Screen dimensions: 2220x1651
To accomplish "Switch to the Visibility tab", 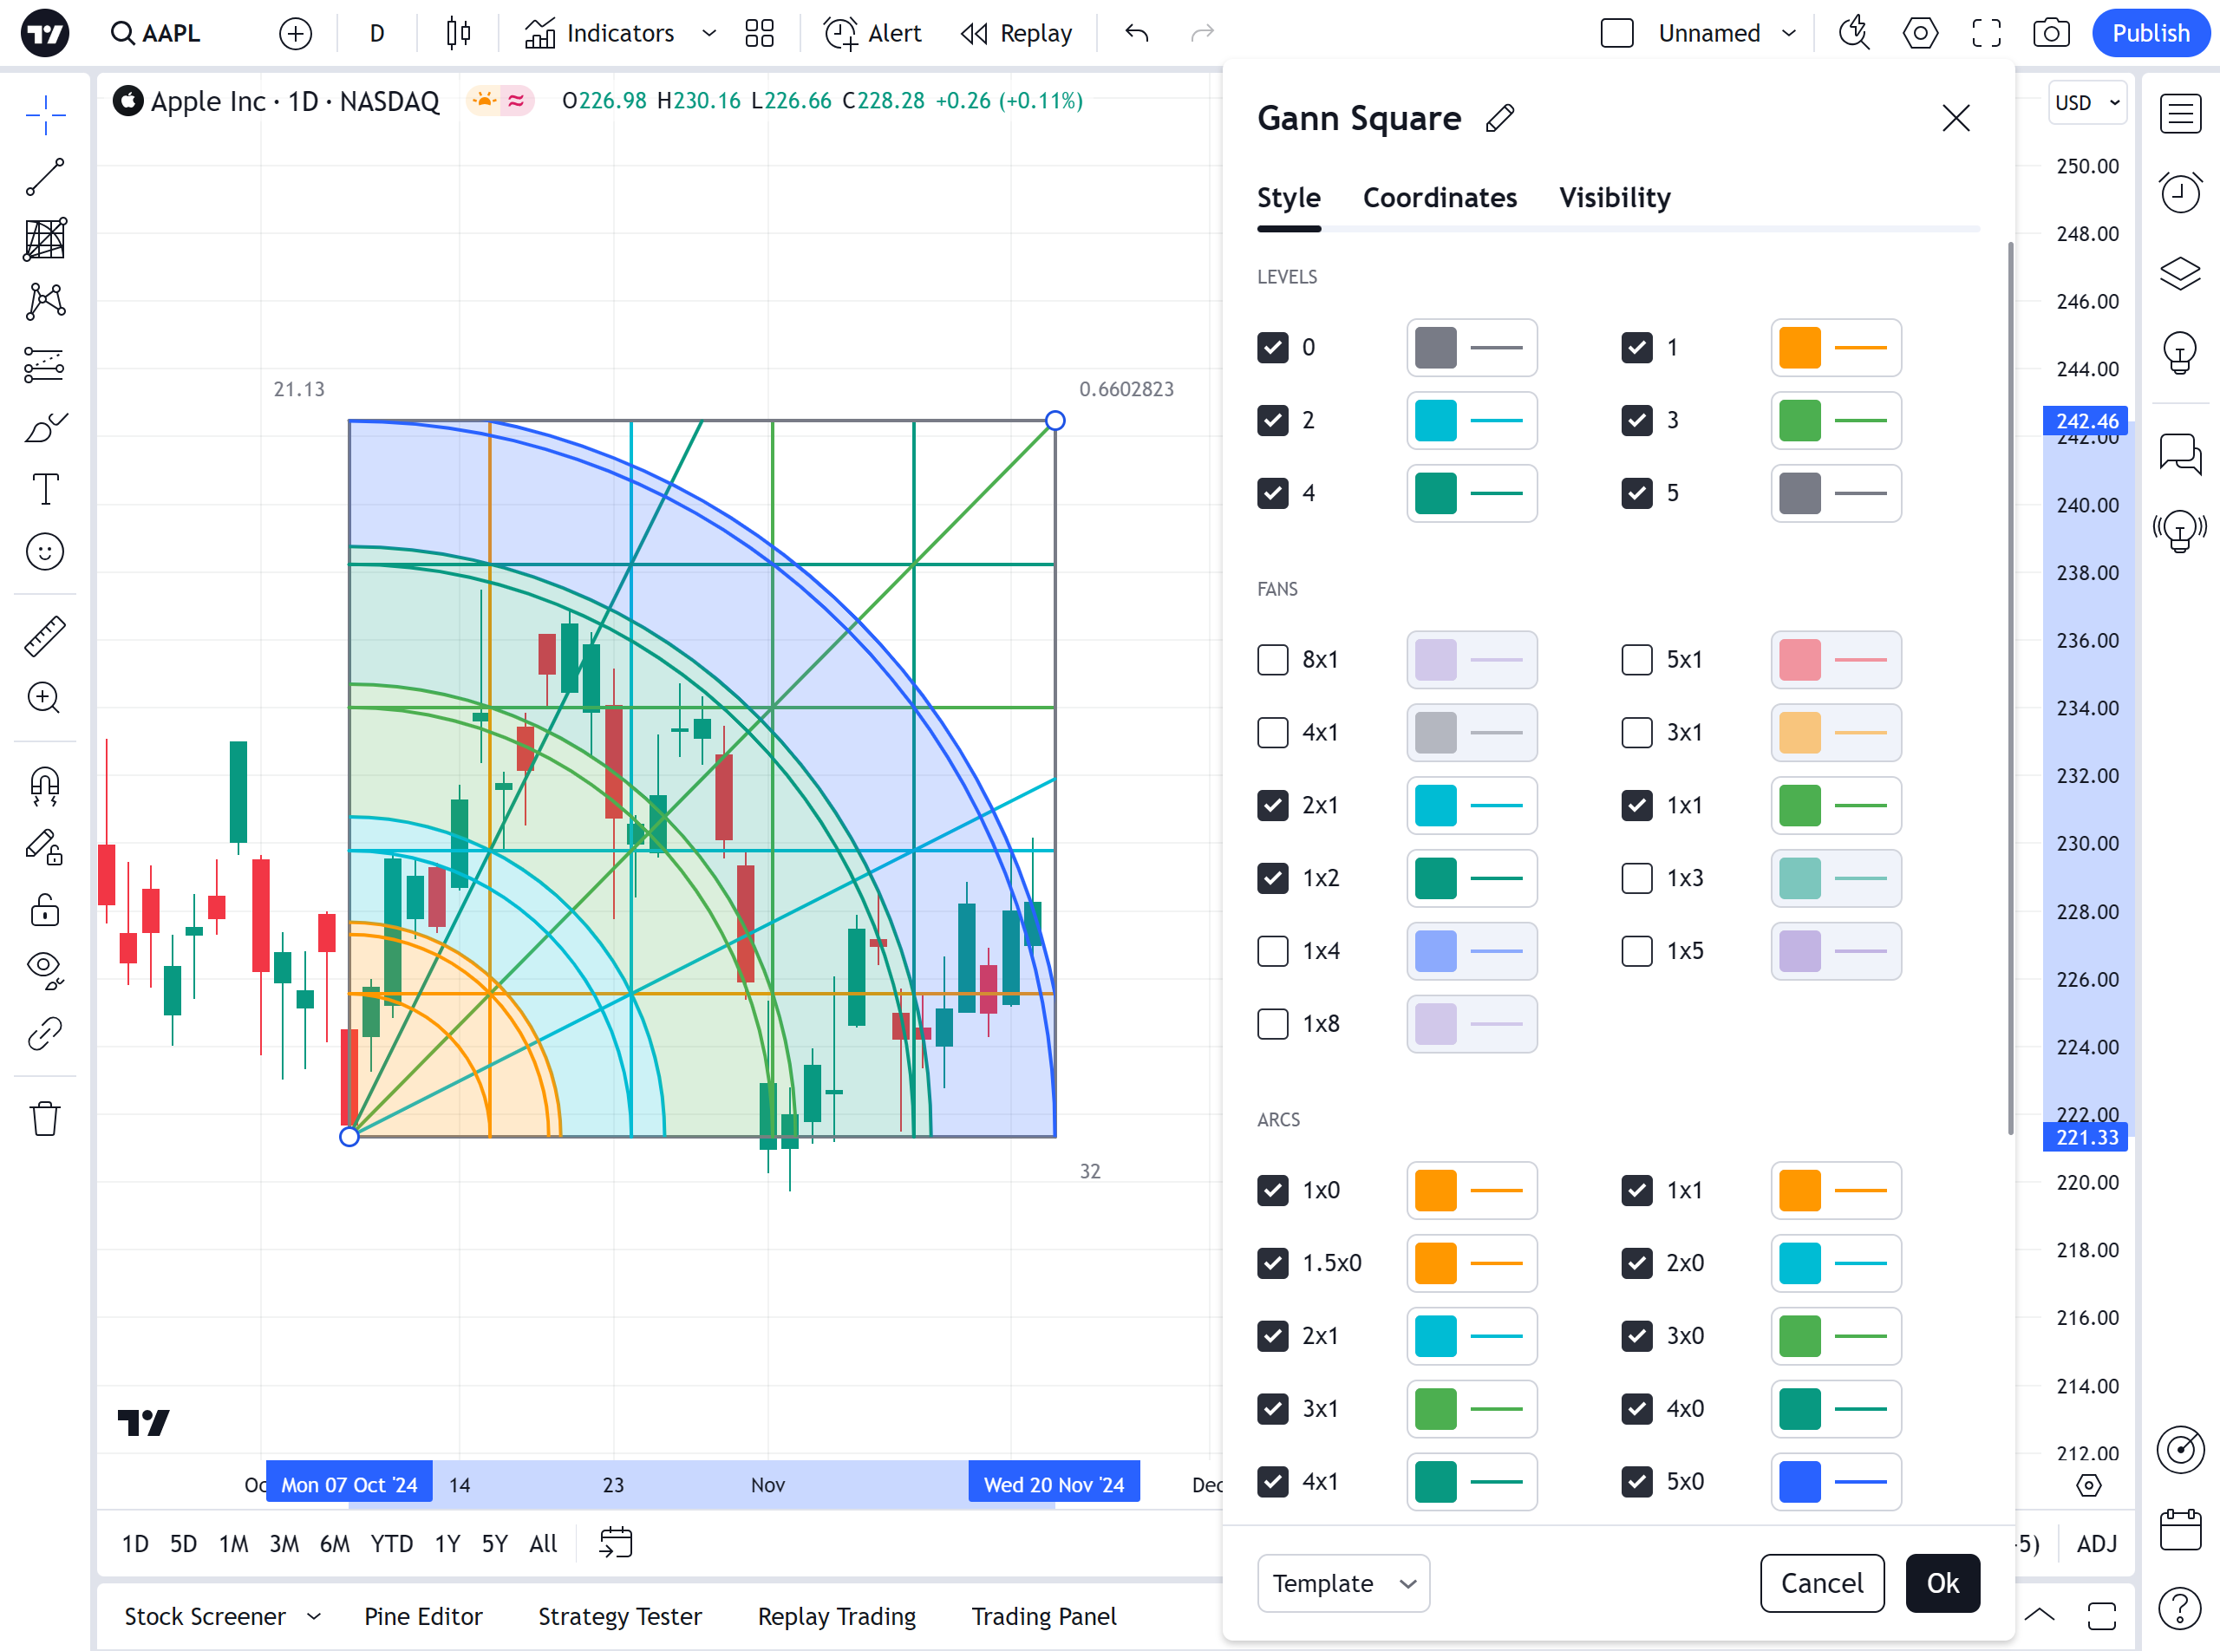I will pos(1615,198).
